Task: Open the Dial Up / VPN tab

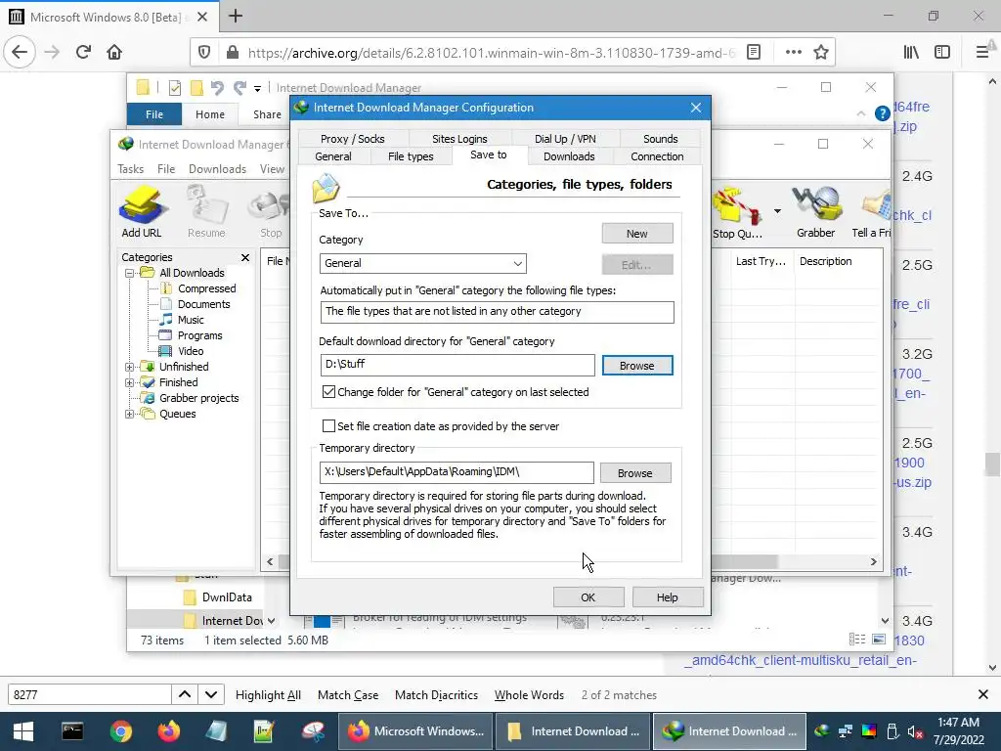Action: (x=565, y=139)
